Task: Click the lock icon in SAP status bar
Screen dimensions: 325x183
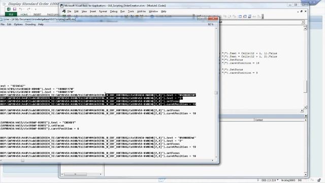Action: pos(319,180)
